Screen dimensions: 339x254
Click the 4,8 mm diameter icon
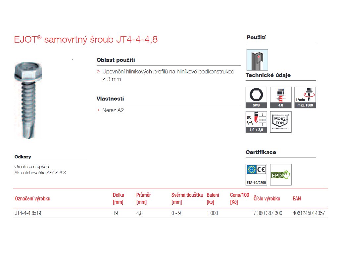point(281,97)
